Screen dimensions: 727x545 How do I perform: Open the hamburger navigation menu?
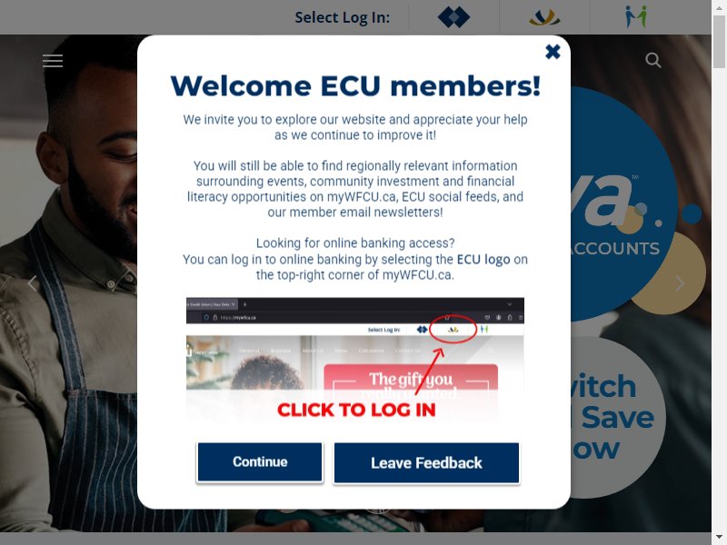[x=53, y=61]
